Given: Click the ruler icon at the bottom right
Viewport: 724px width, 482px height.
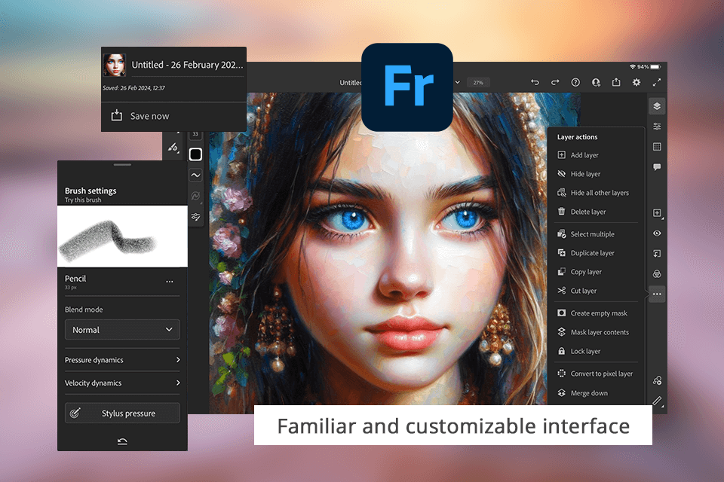Looking at the screenshot, I should point(657,401).
